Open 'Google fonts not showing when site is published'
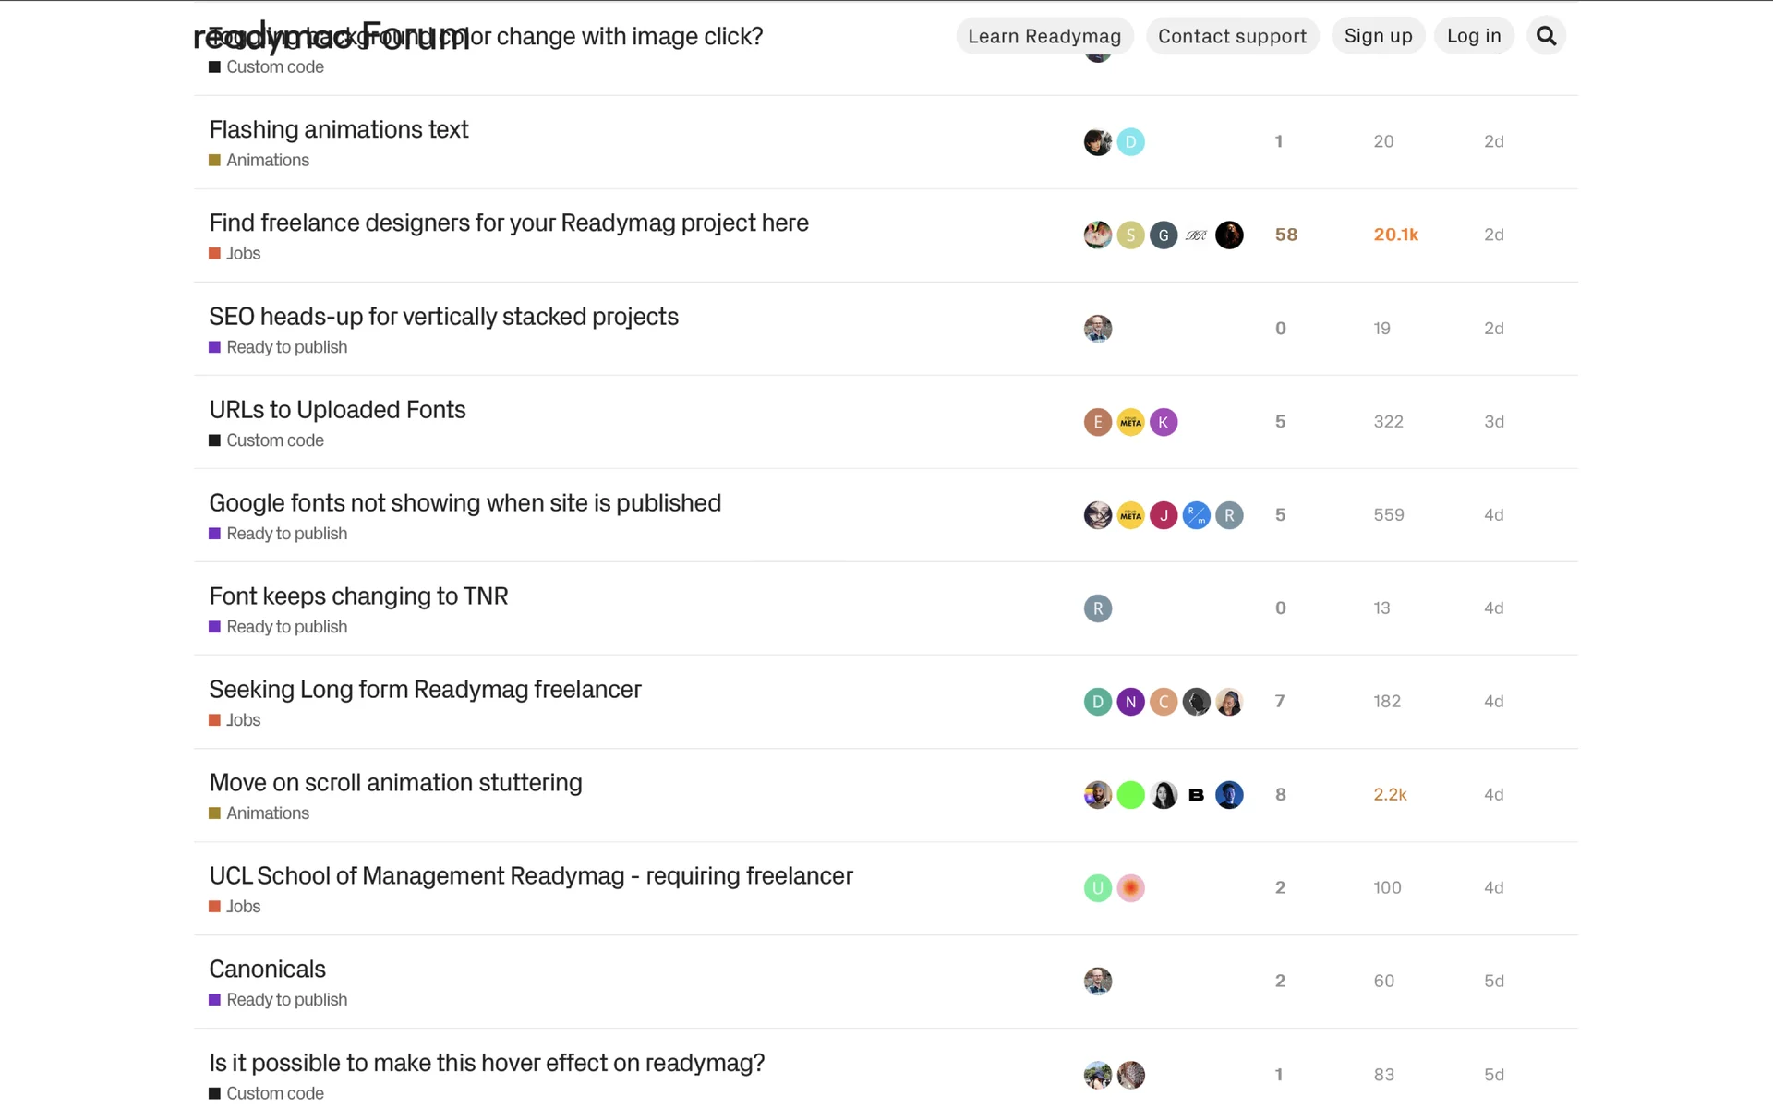The width and height of the screenshot is (1773, 1108). pyautogui.click(x=464, y=503)
